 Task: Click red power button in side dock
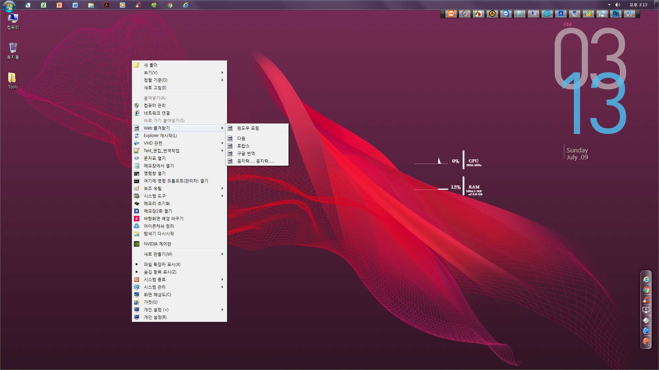click(646, 341)
